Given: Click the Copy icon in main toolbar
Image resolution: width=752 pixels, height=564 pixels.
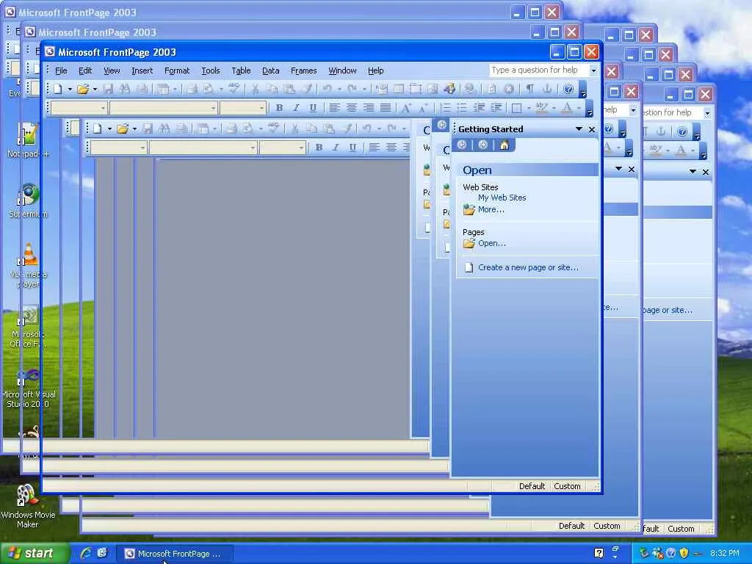Looking at the screenshot, I should 272,89.
